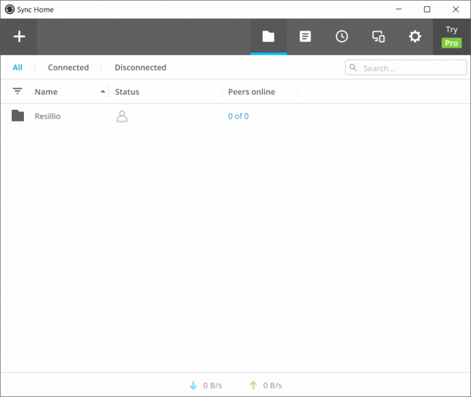
Task: Open the clock scheduler icon
Action: click(342, 37)
